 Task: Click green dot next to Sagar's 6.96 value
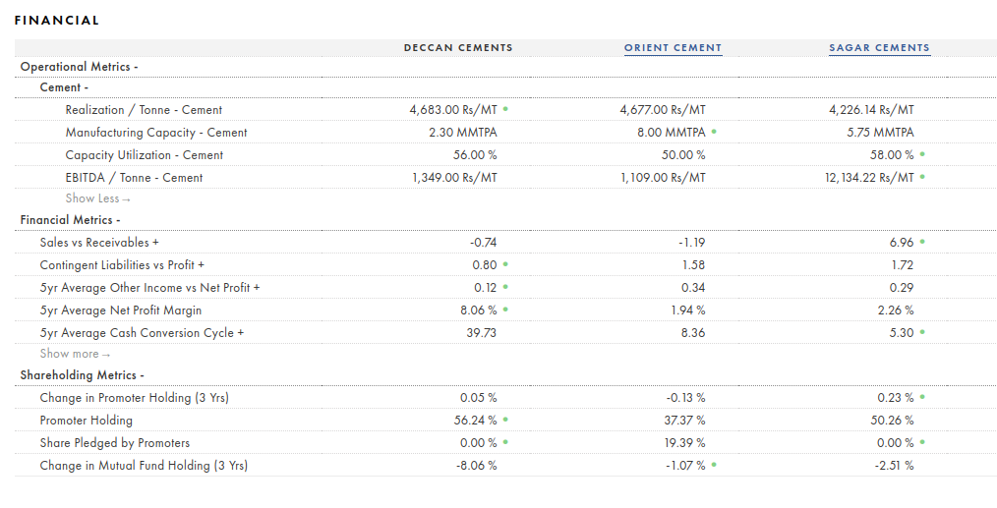click(x=922, y=242)
